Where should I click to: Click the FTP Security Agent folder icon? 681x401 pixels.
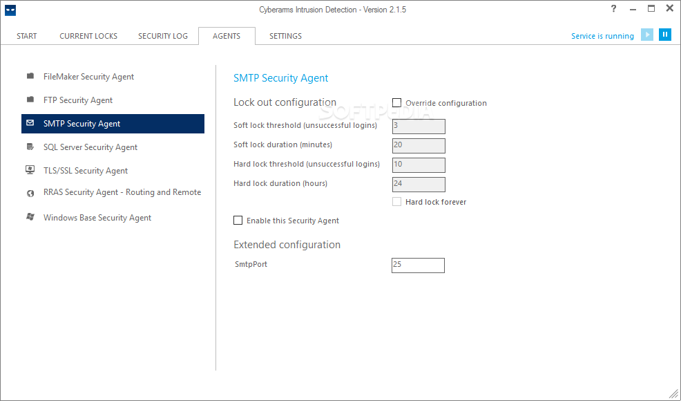pos(30,100)
